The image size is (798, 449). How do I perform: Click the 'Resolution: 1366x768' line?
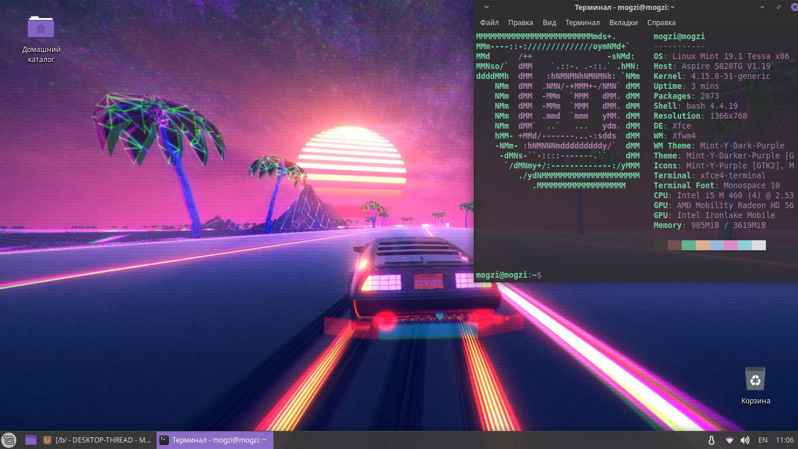(x=700, y=116)
